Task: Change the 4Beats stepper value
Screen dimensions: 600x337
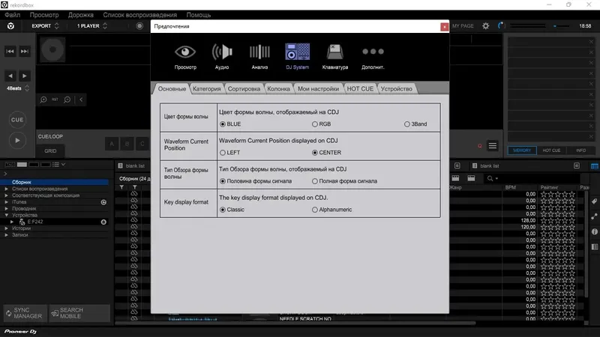Action: pos(27,88)
